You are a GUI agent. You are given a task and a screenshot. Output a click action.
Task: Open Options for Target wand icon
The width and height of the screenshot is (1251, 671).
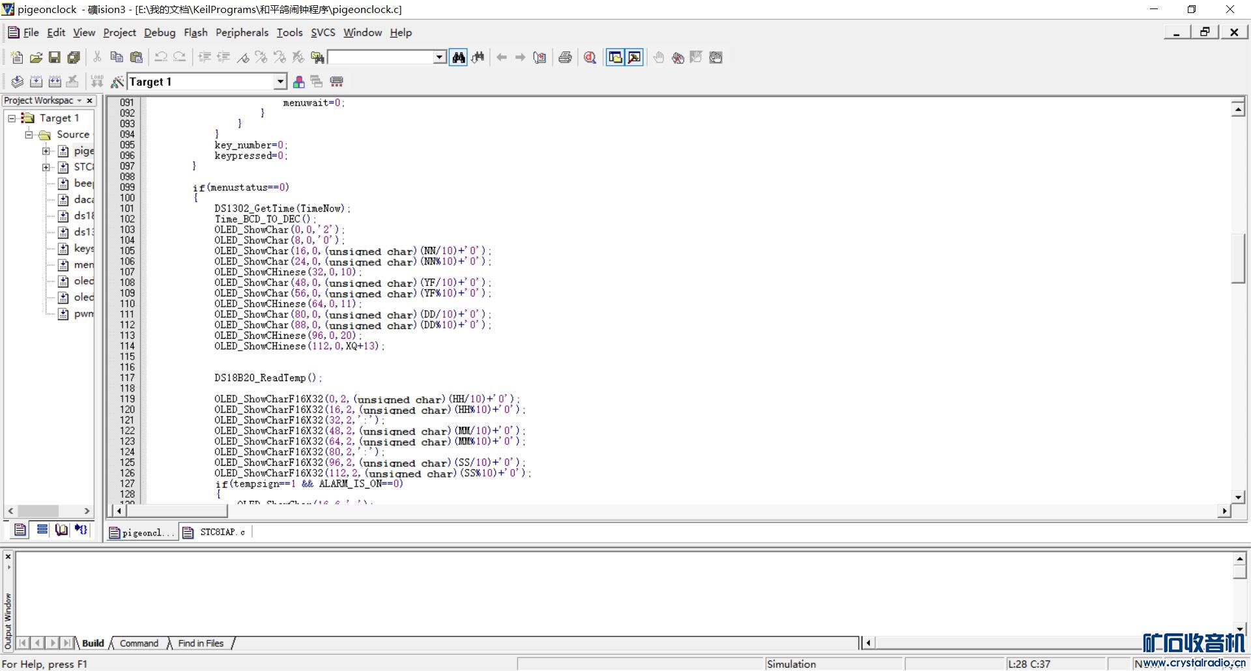[x=117, y=81]
